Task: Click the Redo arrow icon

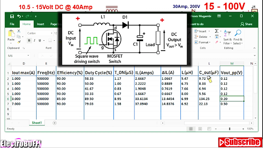Action: [28, 16]
